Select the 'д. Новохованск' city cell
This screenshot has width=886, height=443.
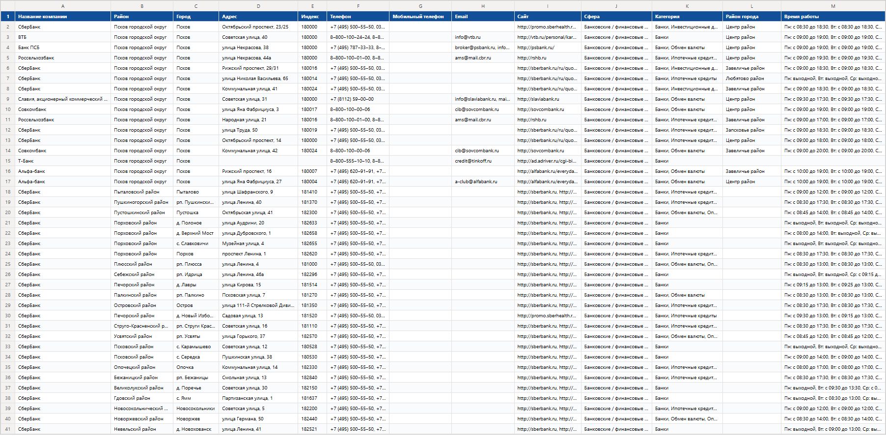196,429
